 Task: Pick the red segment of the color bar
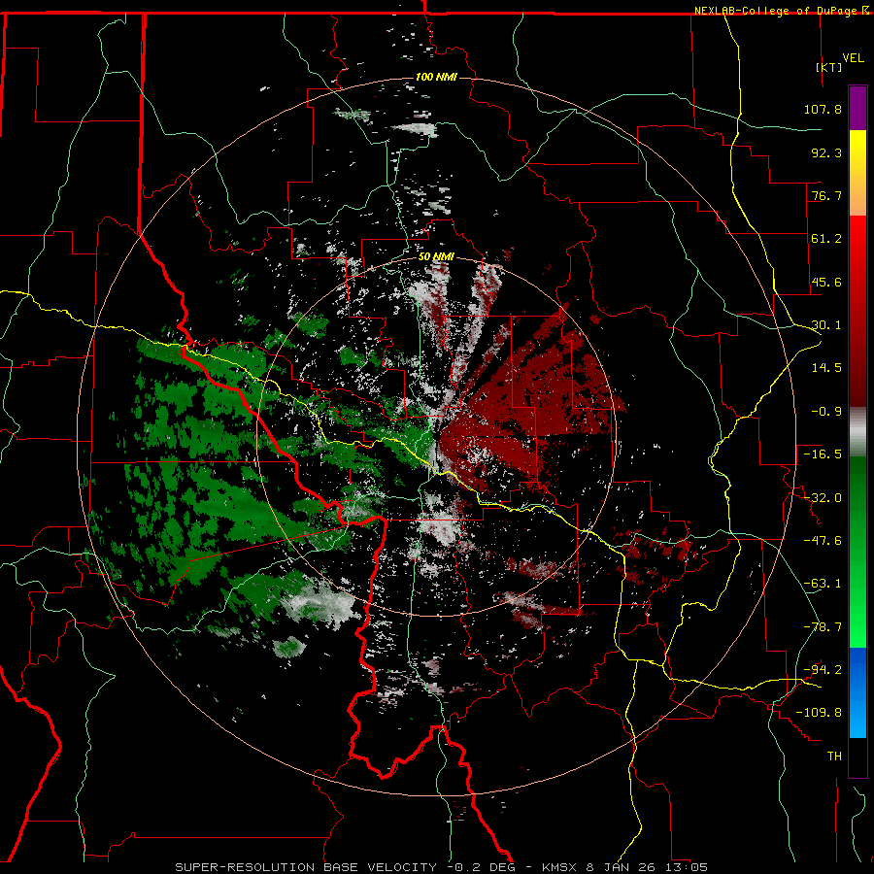pyautogui.click(x=857, y=311)
